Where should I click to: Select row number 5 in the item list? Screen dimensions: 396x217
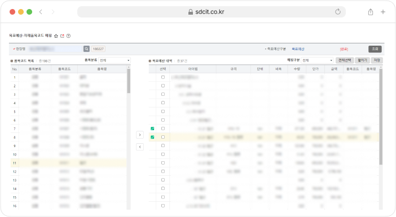click(x=68, y=112)
